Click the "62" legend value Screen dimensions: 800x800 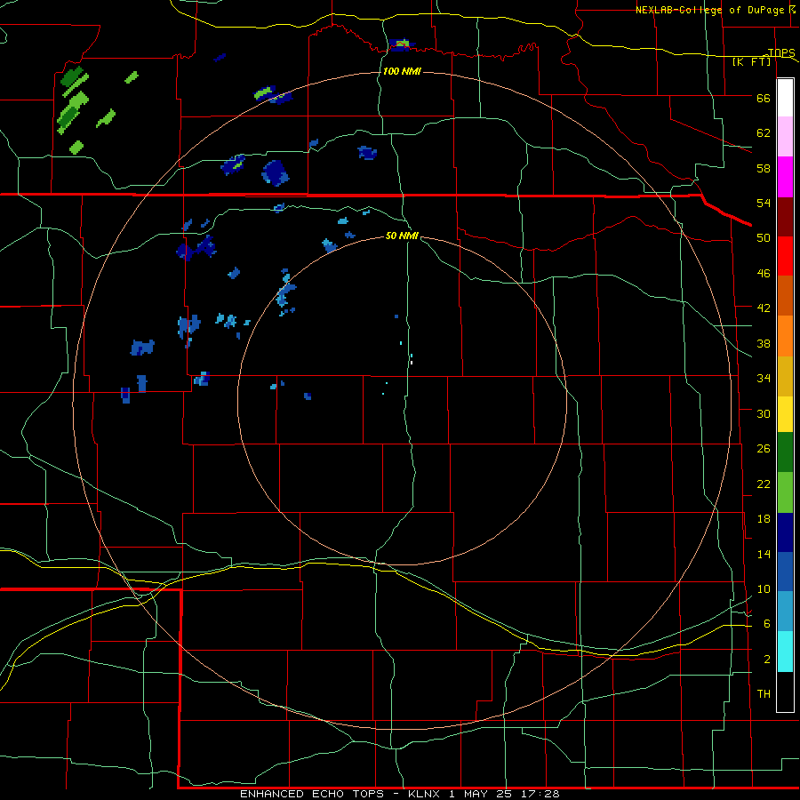(764, 133)
